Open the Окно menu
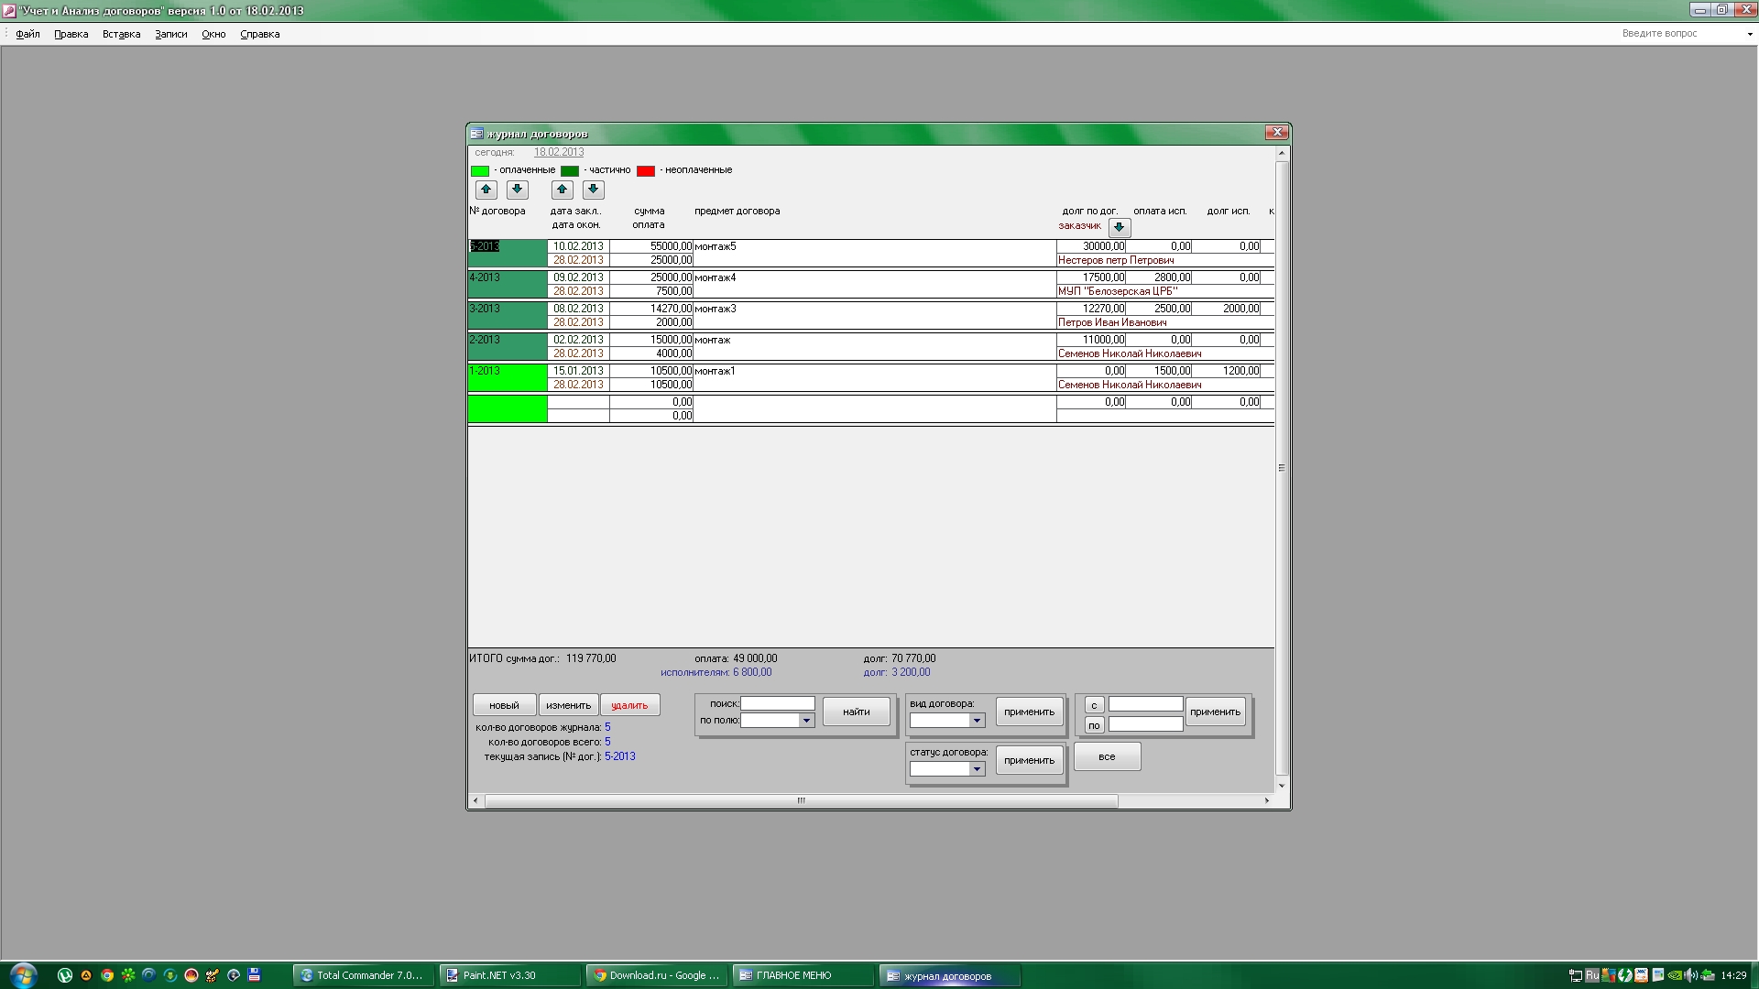Image resolution: width=1759 pixels, height=989 pixels. 213,34
